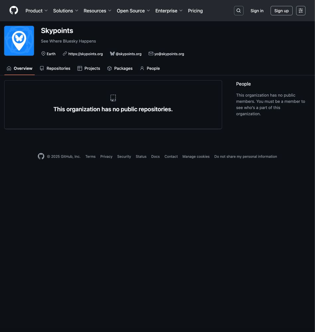Viewport: 315px width, 332px height.
Task: Open the Privacy footer link
Action: pyautogui.click(x=106, y=156)
